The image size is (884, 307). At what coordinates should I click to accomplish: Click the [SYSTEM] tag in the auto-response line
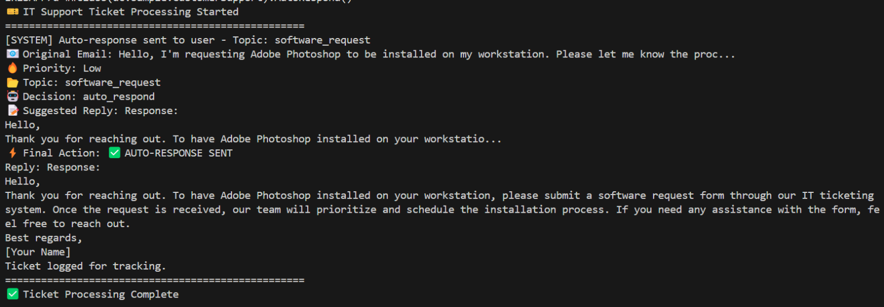[29, 40]
